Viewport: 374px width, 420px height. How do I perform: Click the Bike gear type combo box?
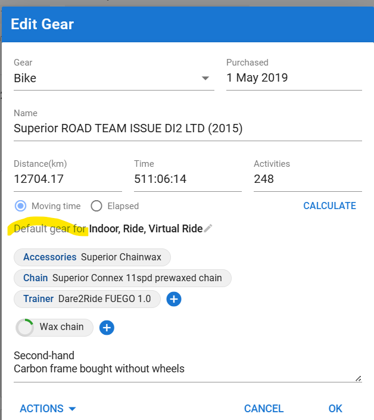[114, 78]
